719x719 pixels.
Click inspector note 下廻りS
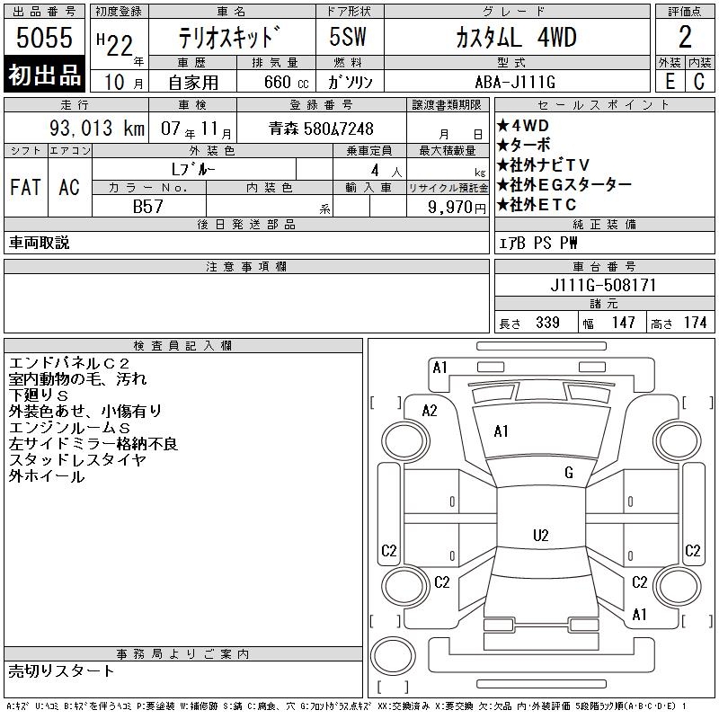pyautogui.click(x=39, y=395)
